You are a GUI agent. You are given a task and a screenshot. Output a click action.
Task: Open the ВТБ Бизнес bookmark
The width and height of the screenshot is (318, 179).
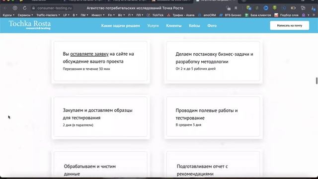pos(231,15)
